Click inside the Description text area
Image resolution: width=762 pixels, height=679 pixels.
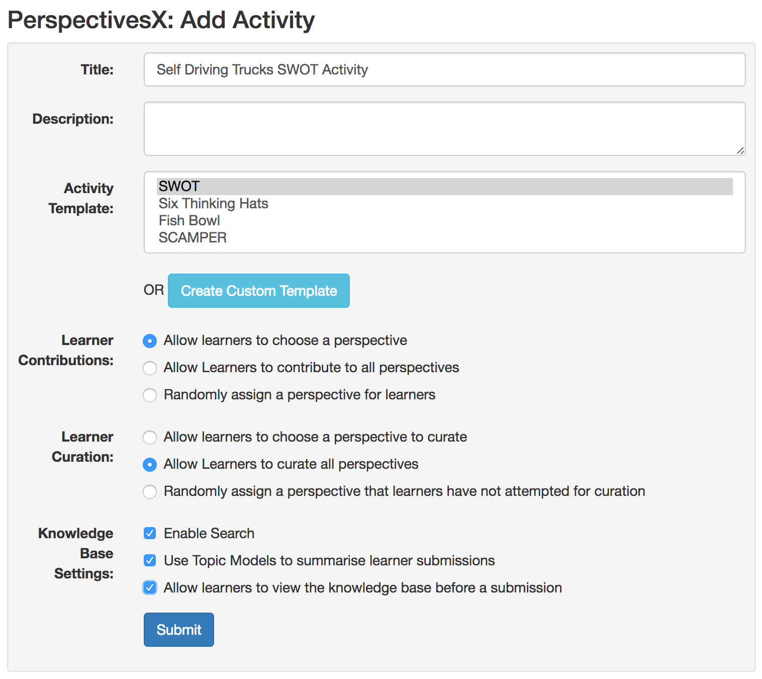pos(444,129)
